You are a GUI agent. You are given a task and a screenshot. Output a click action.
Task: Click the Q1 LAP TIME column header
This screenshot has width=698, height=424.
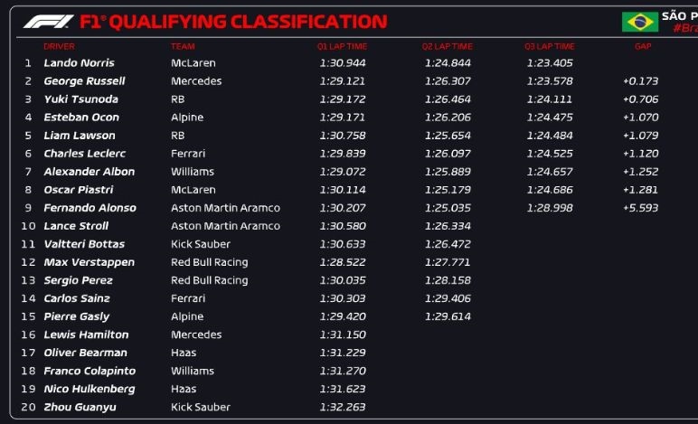[x=342, y=46]
